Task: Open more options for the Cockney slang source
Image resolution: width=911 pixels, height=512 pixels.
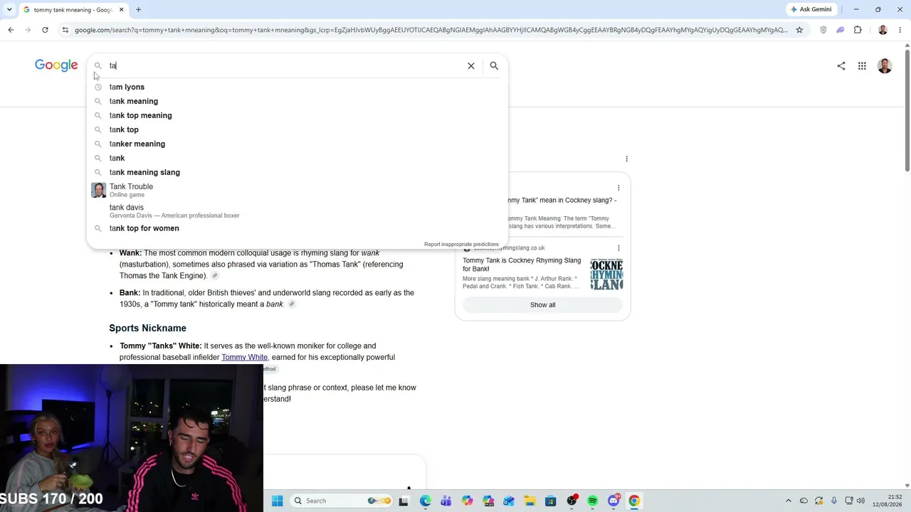Action: tap(618, 188)
